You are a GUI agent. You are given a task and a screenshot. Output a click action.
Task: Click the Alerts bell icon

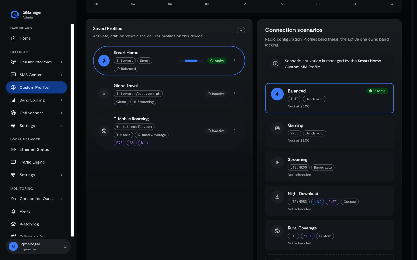click(x=13, y=211)
